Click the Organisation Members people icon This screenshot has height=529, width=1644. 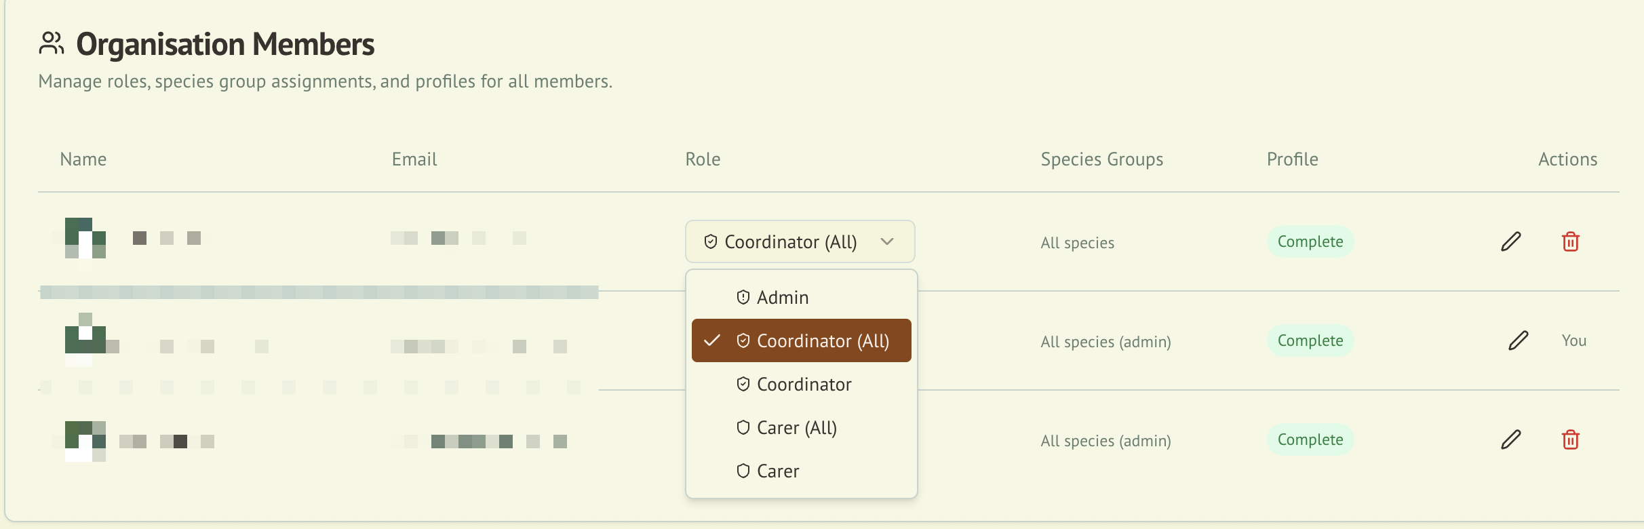(x=52, y=43)
